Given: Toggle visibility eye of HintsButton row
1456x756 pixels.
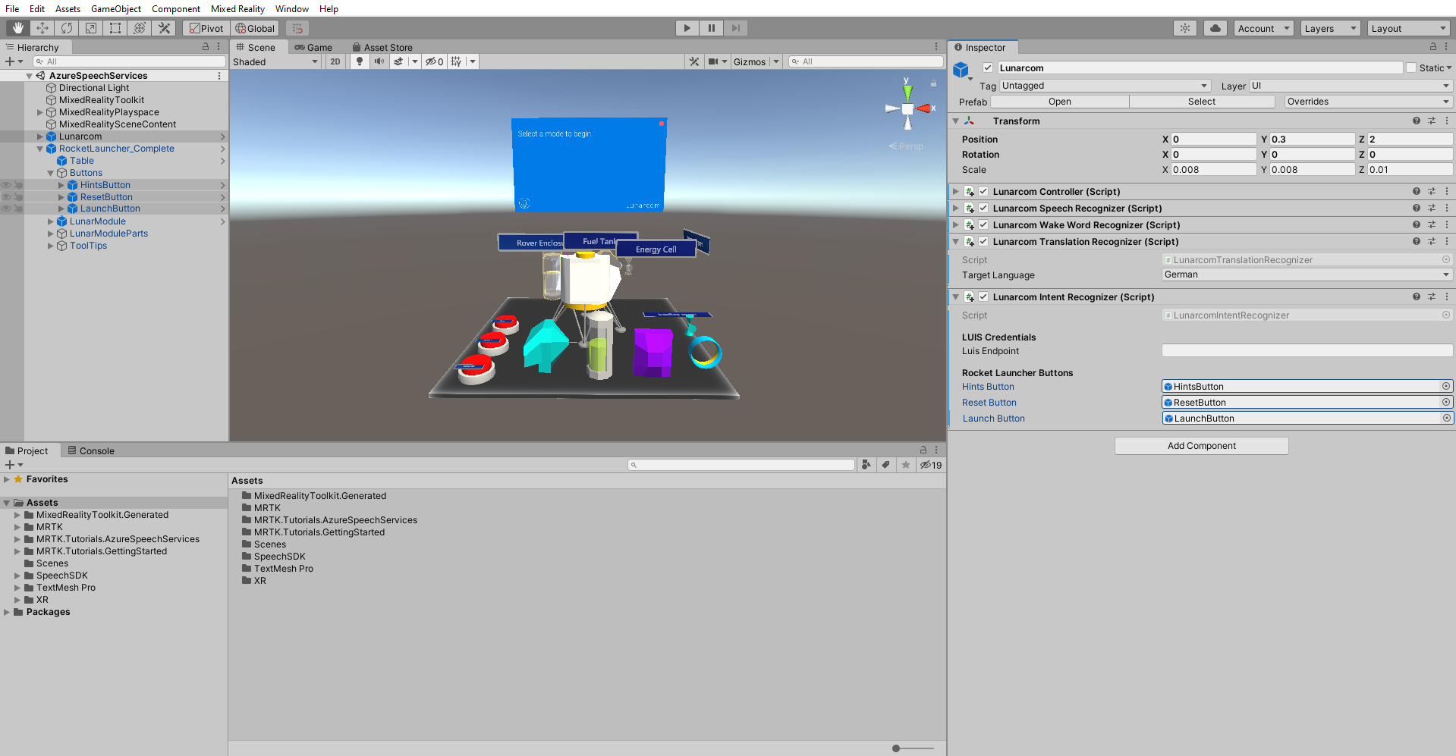Looking at the screenshot, I should click(6, 185).
